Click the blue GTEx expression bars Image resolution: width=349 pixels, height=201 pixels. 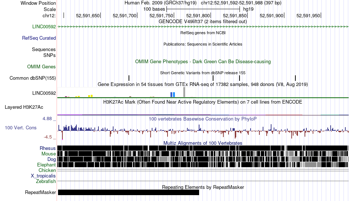click(173, 94)
